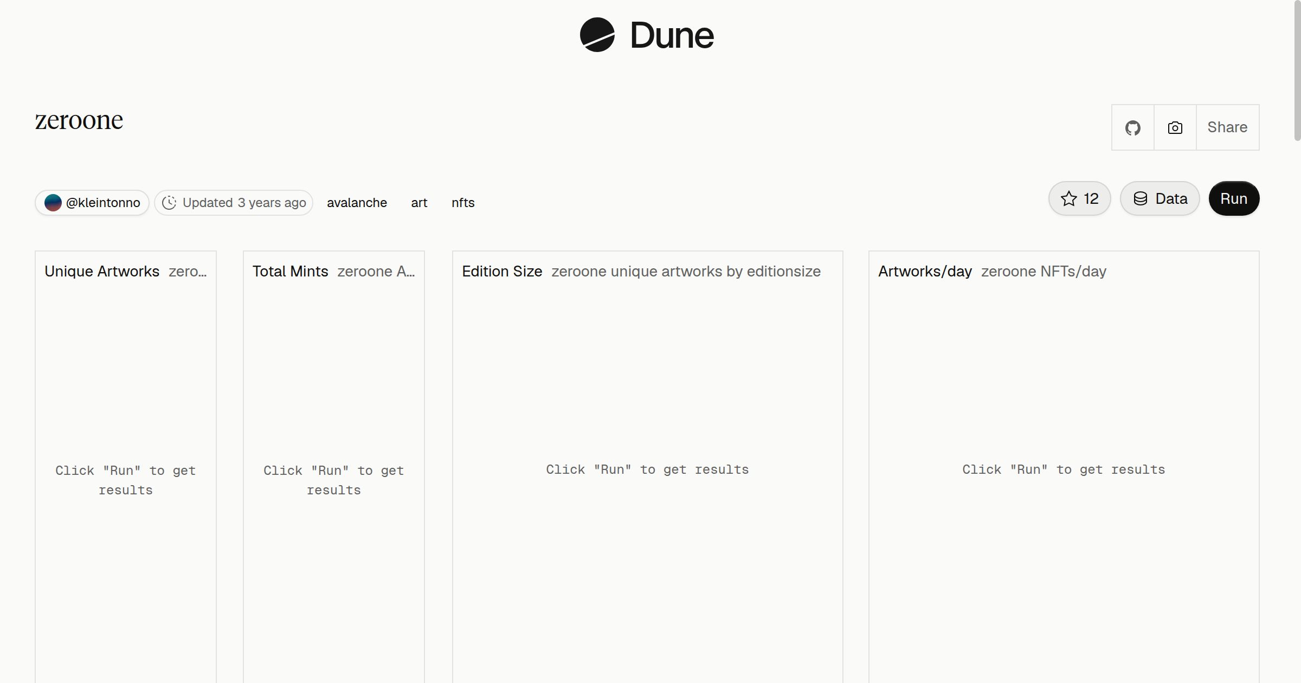Open the @kleintonno profile link
Image resolution: width=1301 pixels, height=683 pixels.
pyautogui.click(x=92, y=203)
